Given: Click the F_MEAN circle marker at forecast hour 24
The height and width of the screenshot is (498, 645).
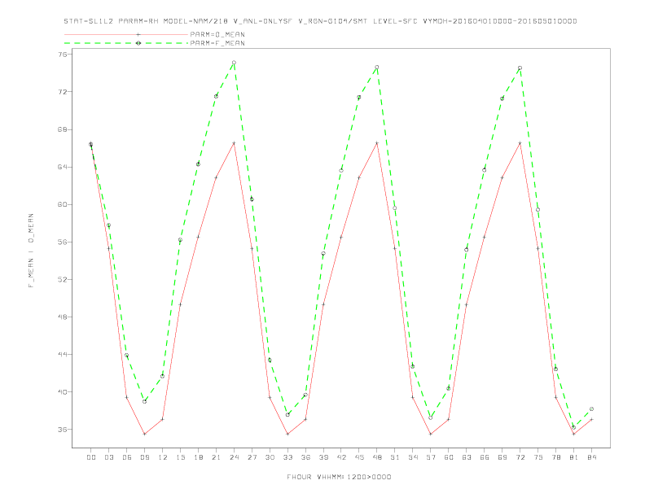Looking at the screenshot, I should [234, 63].
